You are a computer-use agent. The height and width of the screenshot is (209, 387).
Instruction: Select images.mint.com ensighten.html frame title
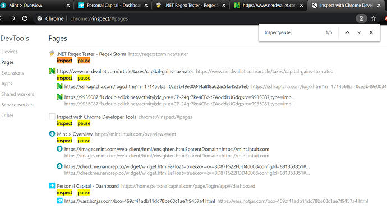(x=167, y=150)
